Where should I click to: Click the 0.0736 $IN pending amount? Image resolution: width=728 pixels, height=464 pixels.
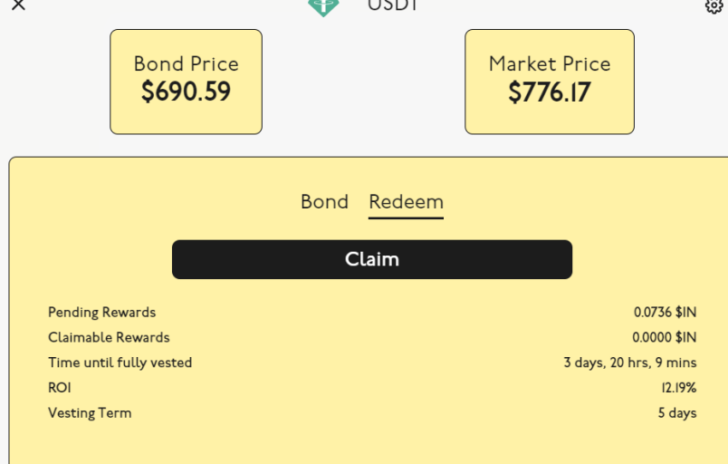pos(666,312)
